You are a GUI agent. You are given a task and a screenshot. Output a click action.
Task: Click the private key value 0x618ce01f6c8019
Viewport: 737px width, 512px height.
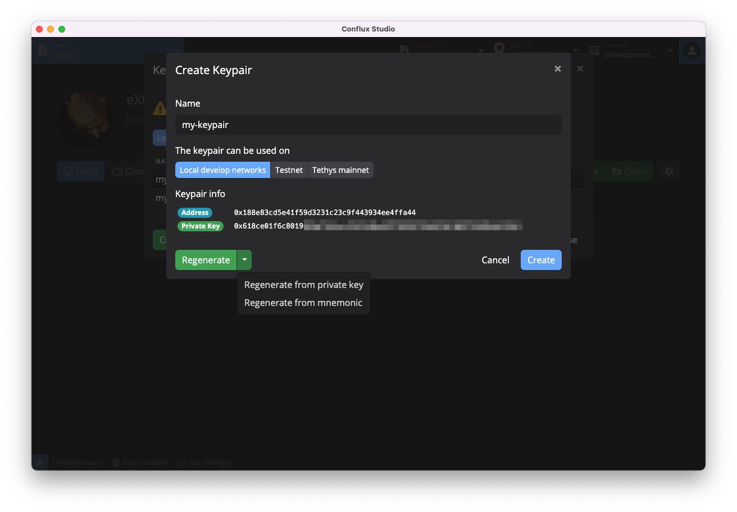[x=269, y=226]
